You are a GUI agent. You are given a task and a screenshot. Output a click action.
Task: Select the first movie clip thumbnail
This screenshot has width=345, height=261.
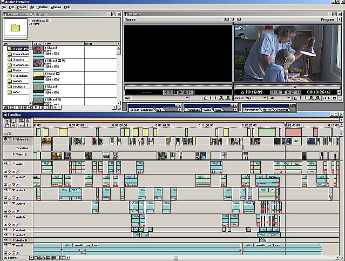click(38, 50)
